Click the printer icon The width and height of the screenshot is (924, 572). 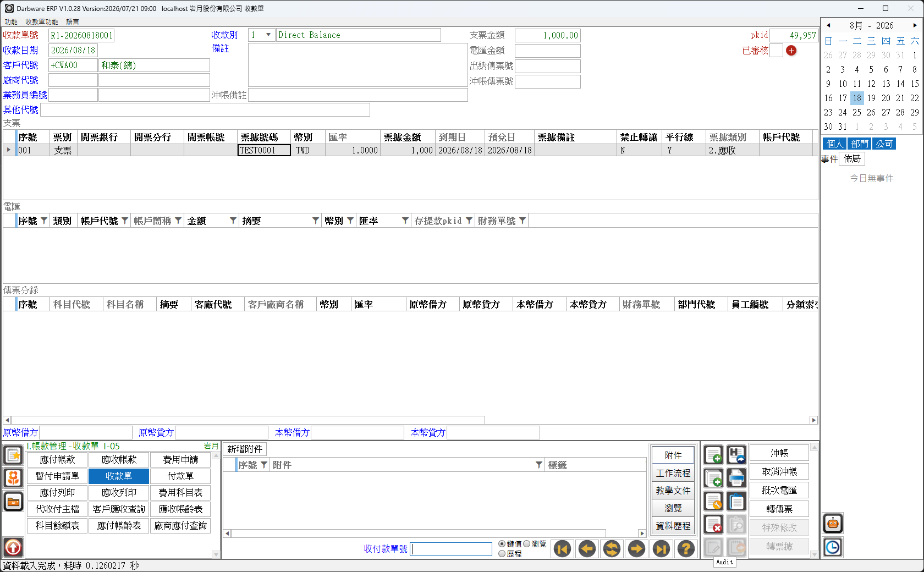[736, 479]
